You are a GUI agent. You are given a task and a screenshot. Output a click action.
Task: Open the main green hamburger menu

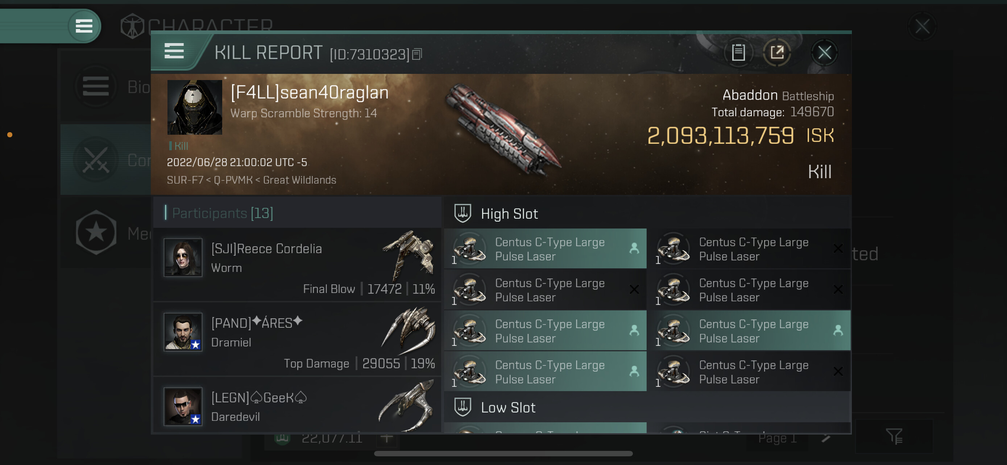point(84,26)
